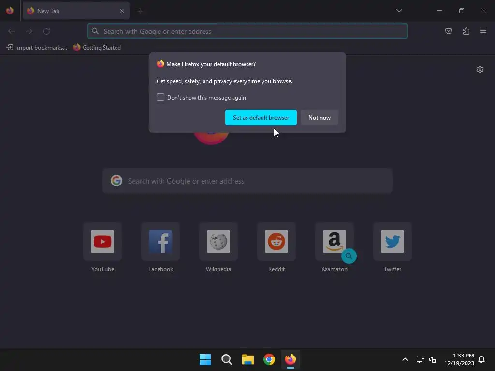Screen dimensions: 495x371
Task: Click the muted volume tray icon
Action: (x=433, y=359)
